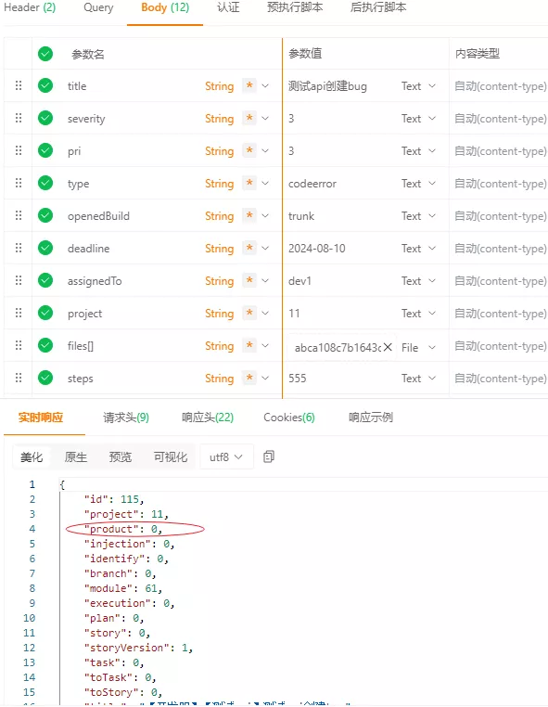548x707 pixels.
Task: Copy the response with the copy icon
Action: coord(269,456)
